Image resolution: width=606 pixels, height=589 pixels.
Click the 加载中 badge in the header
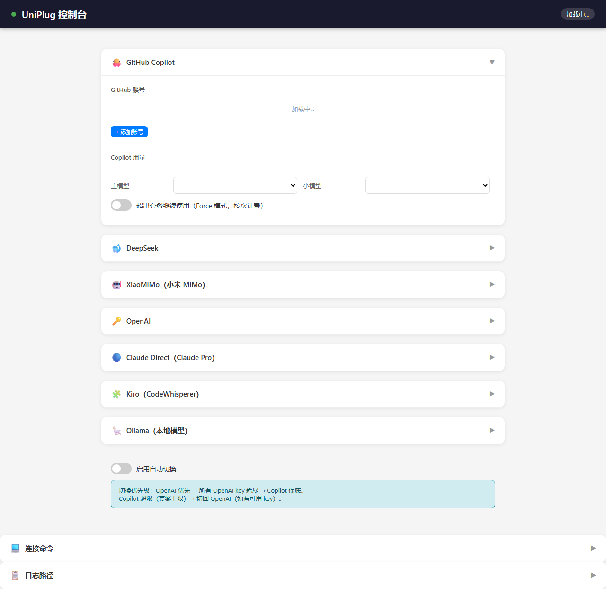(578, 14)
